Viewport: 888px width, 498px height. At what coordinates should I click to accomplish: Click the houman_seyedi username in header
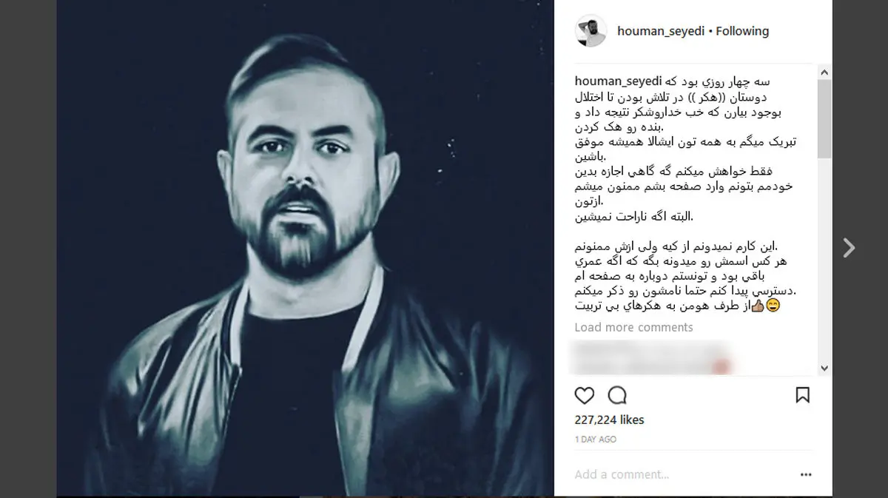pyautogui.click(x=661, y=31)
